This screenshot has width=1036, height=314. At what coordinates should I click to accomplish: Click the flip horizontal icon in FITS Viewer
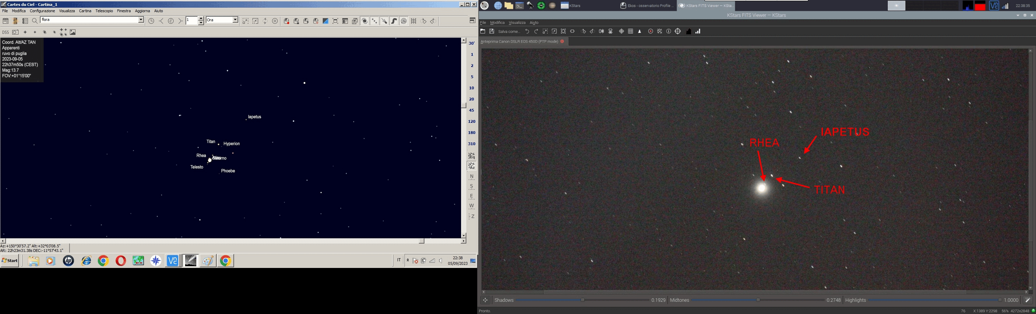click(x=601, y=31)
